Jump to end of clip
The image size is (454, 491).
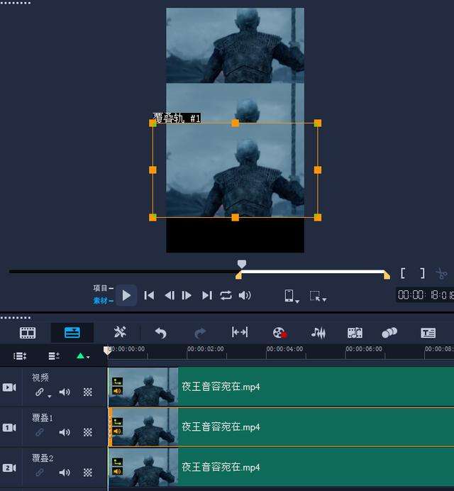point(207,295)
